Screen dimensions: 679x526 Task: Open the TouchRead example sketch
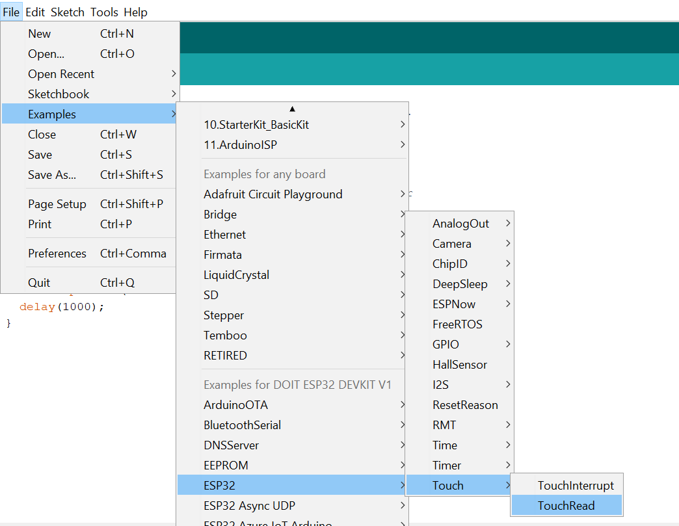[566, 505]
